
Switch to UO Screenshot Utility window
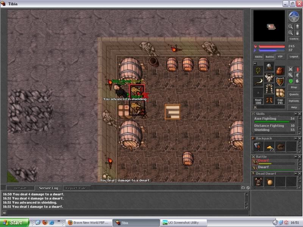tap(183, 222)
